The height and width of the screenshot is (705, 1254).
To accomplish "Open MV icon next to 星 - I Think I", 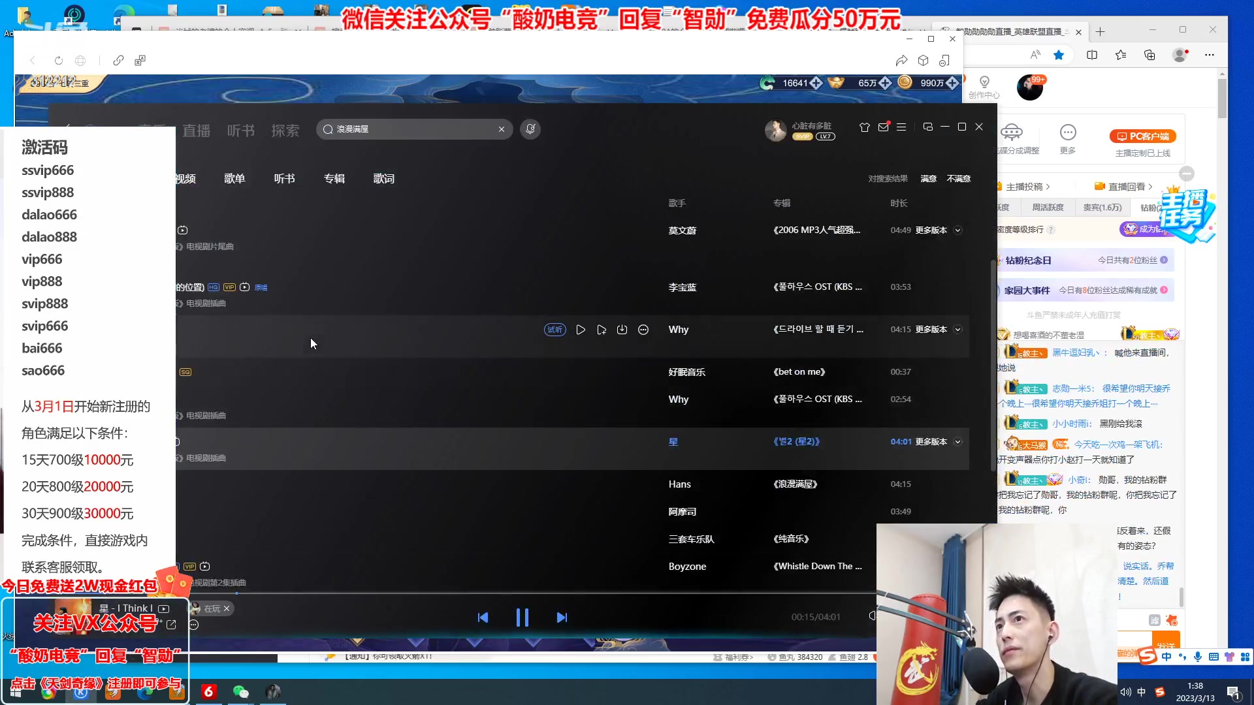I will tap(164, 608).
